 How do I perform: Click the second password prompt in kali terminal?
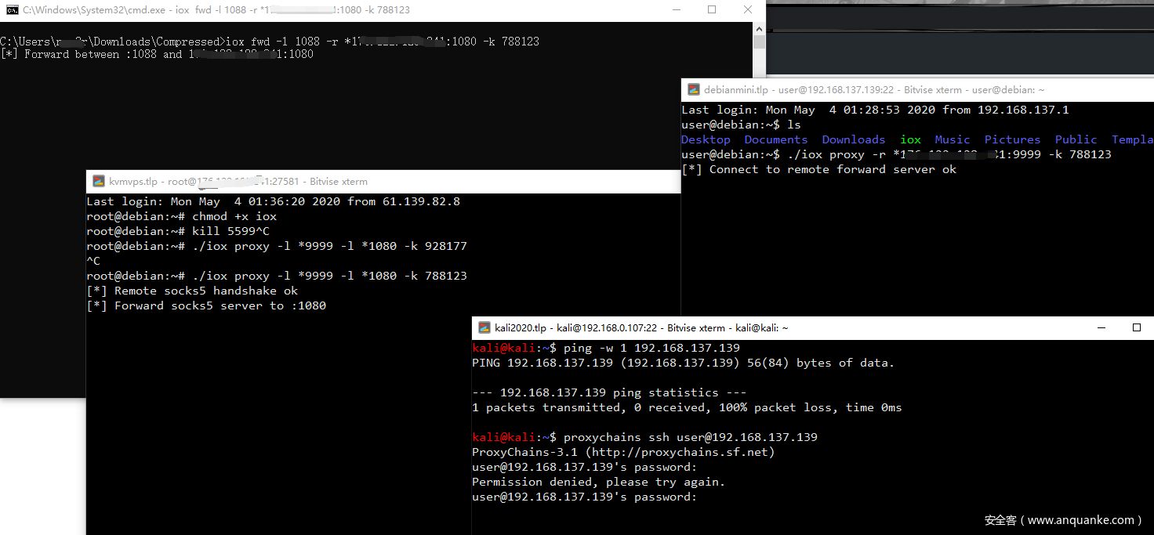click(x=584, y=497)
